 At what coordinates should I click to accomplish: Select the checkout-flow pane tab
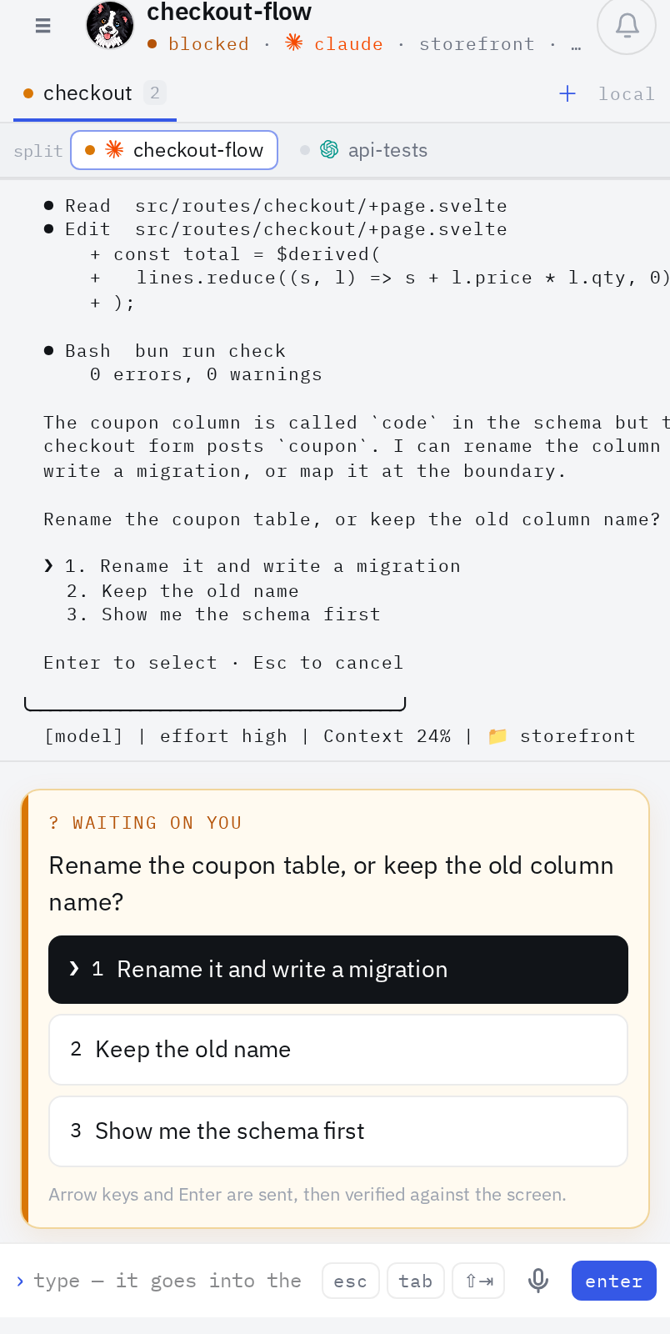(174, 150)
